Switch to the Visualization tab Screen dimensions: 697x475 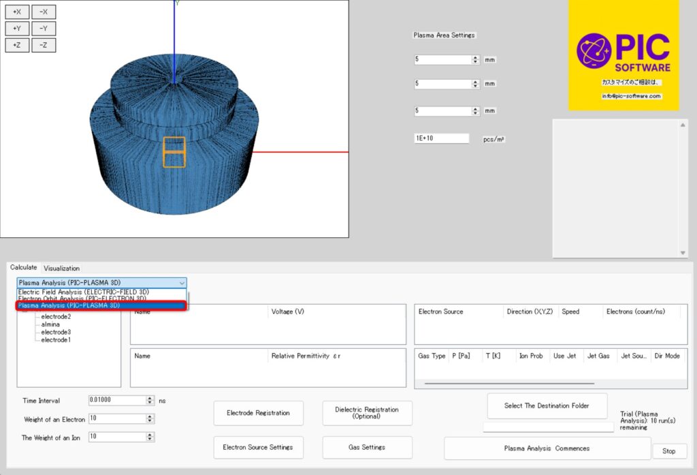click(62, 269)
